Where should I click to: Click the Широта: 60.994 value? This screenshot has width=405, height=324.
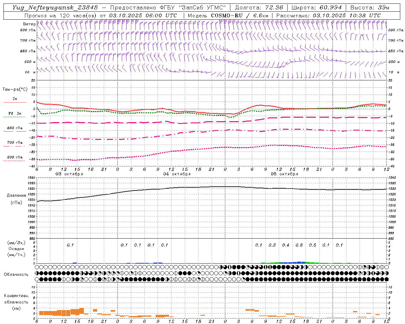[x=317, y=8]
